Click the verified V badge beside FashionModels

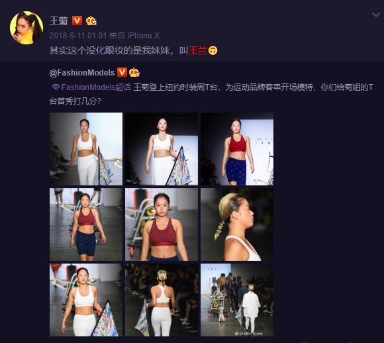click(x=122, y=72)
